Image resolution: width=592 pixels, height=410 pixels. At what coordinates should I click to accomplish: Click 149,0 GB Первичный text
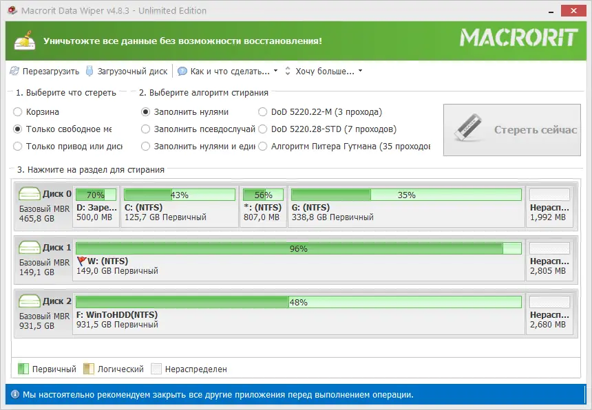point(117,271)
